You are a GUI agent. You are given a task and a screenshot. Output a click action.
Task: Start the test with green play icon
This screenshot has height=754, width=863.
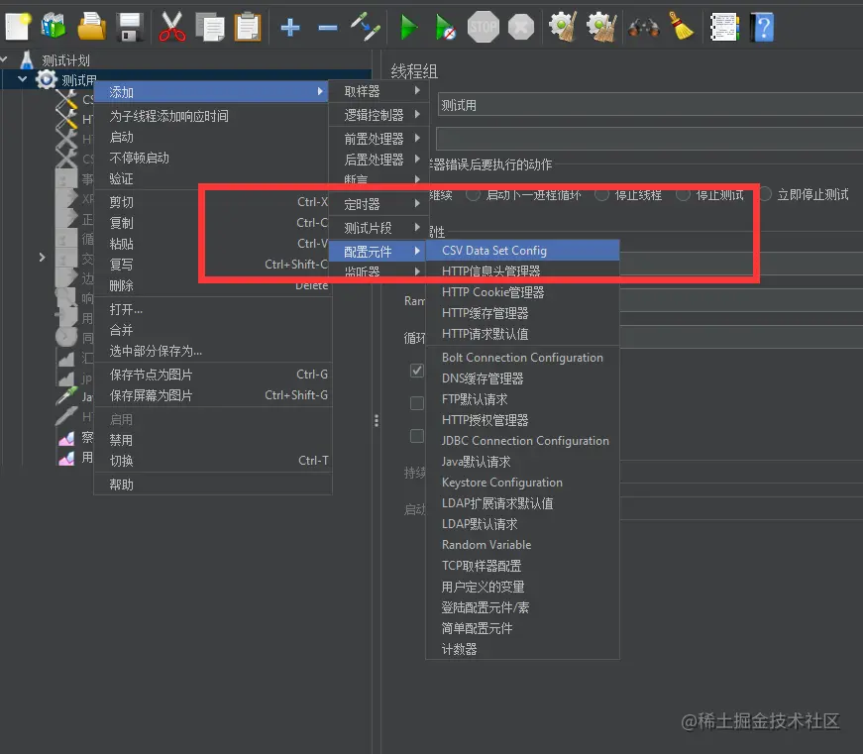[x=409, y=27]
